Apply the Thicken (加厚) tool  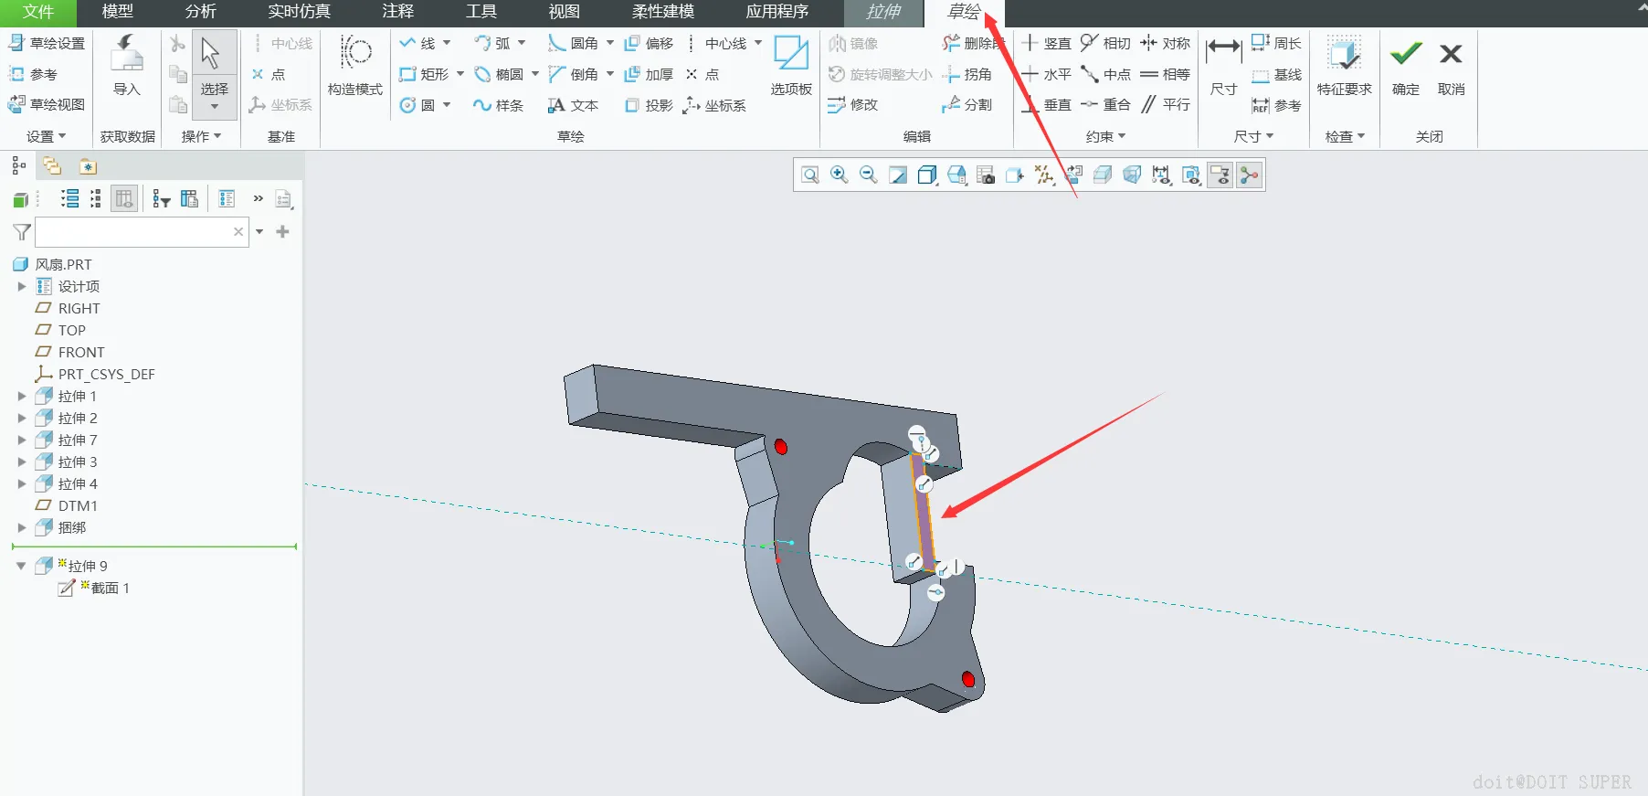pos(649,74)
